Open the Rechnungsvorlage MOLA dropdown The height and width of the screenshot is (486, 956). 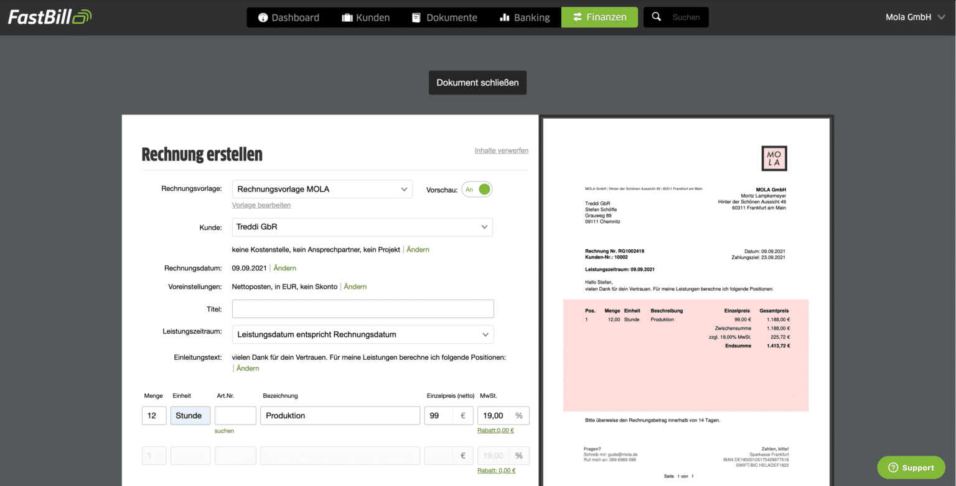point(322,189)
